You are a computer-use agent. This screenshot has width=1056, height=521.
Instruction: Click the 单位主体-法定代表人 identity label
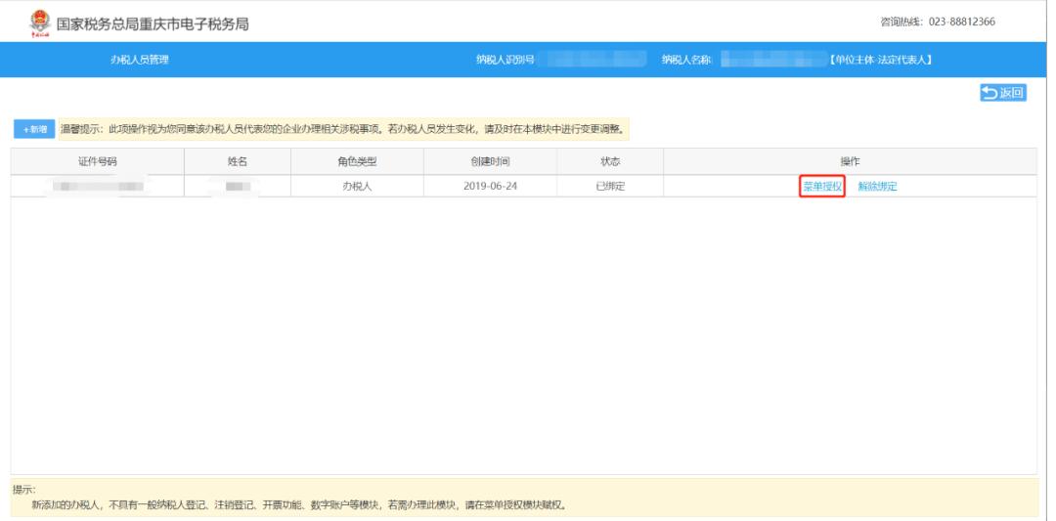tap(880, 61)
